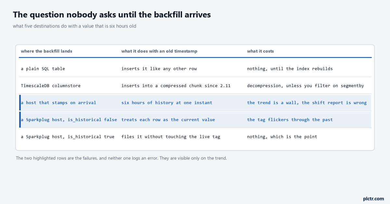Select cell 'inserts it like any other row'
390x204 pixels.
(x=159, y=69)
